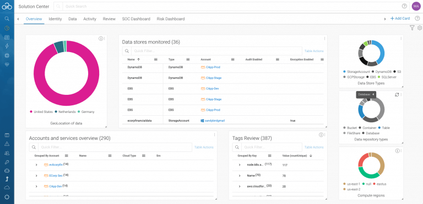Toggle United States legend in GeoLocation chart
This screenshot has height=204, width=423.
pyautogui.click(x=41, y=112)
